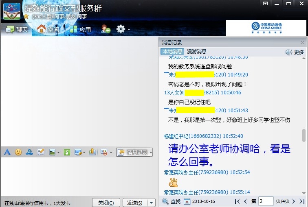Viewport: 308px width, 207px height.
Task: Click the magic emoticon hat icon
Action: [29, 152]
